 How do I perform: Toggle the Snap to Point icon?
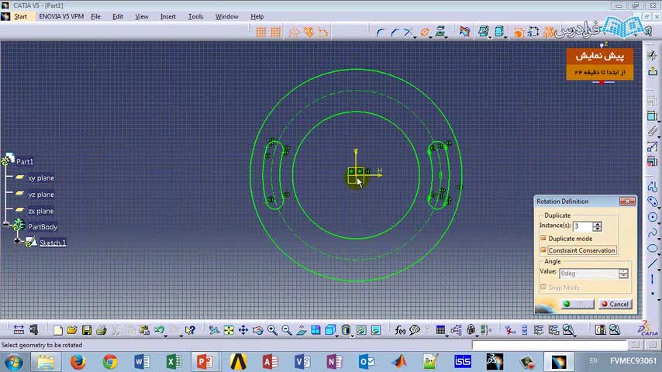276,32
